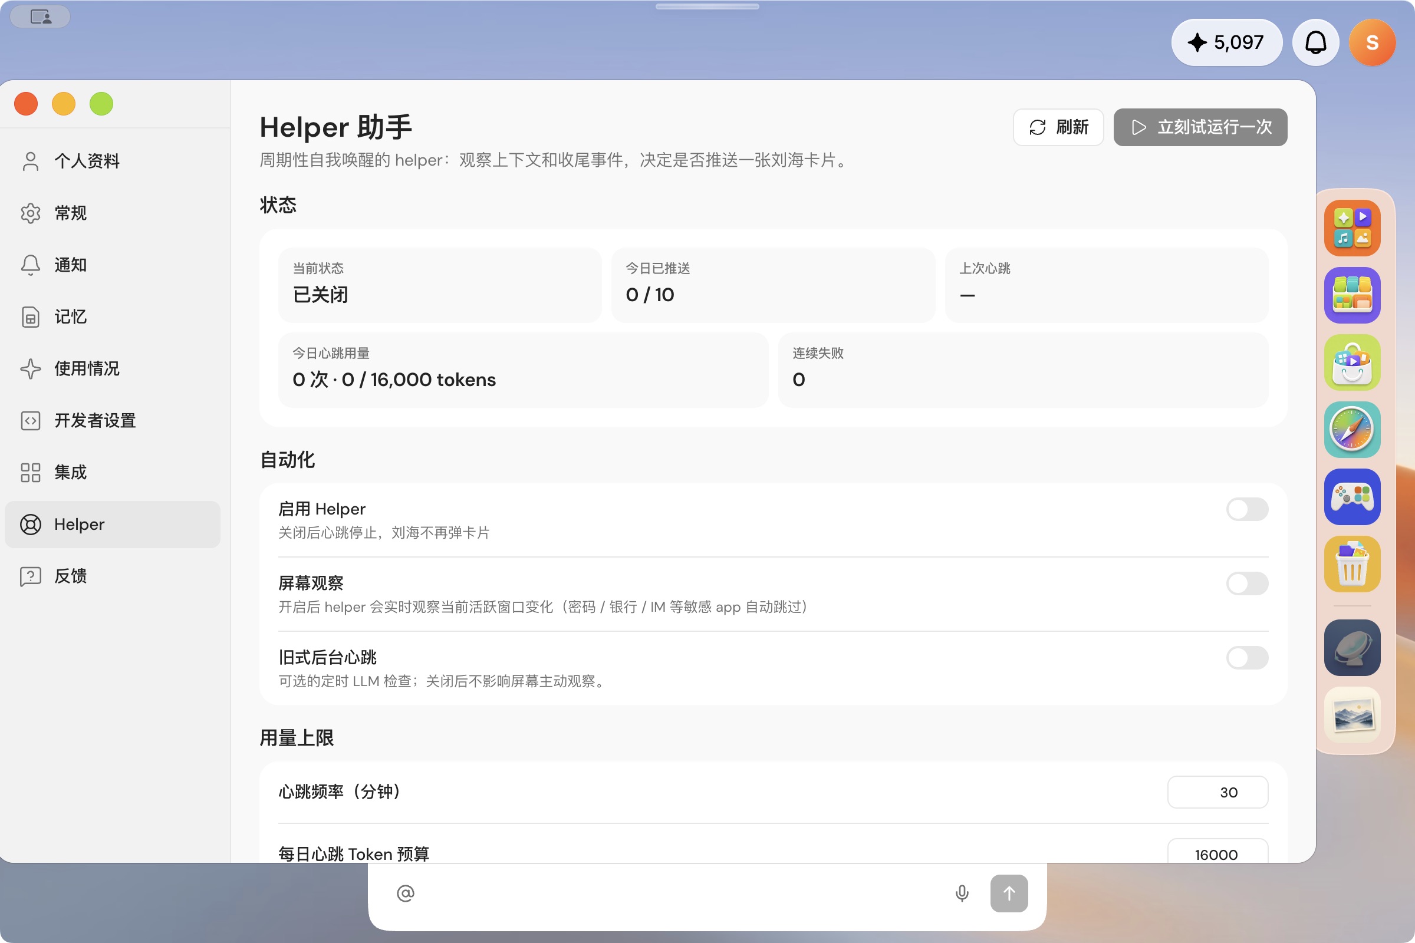Click the Helper lifebuoy icon
The height and width of the screenshot is (943, 1415).
30,525
